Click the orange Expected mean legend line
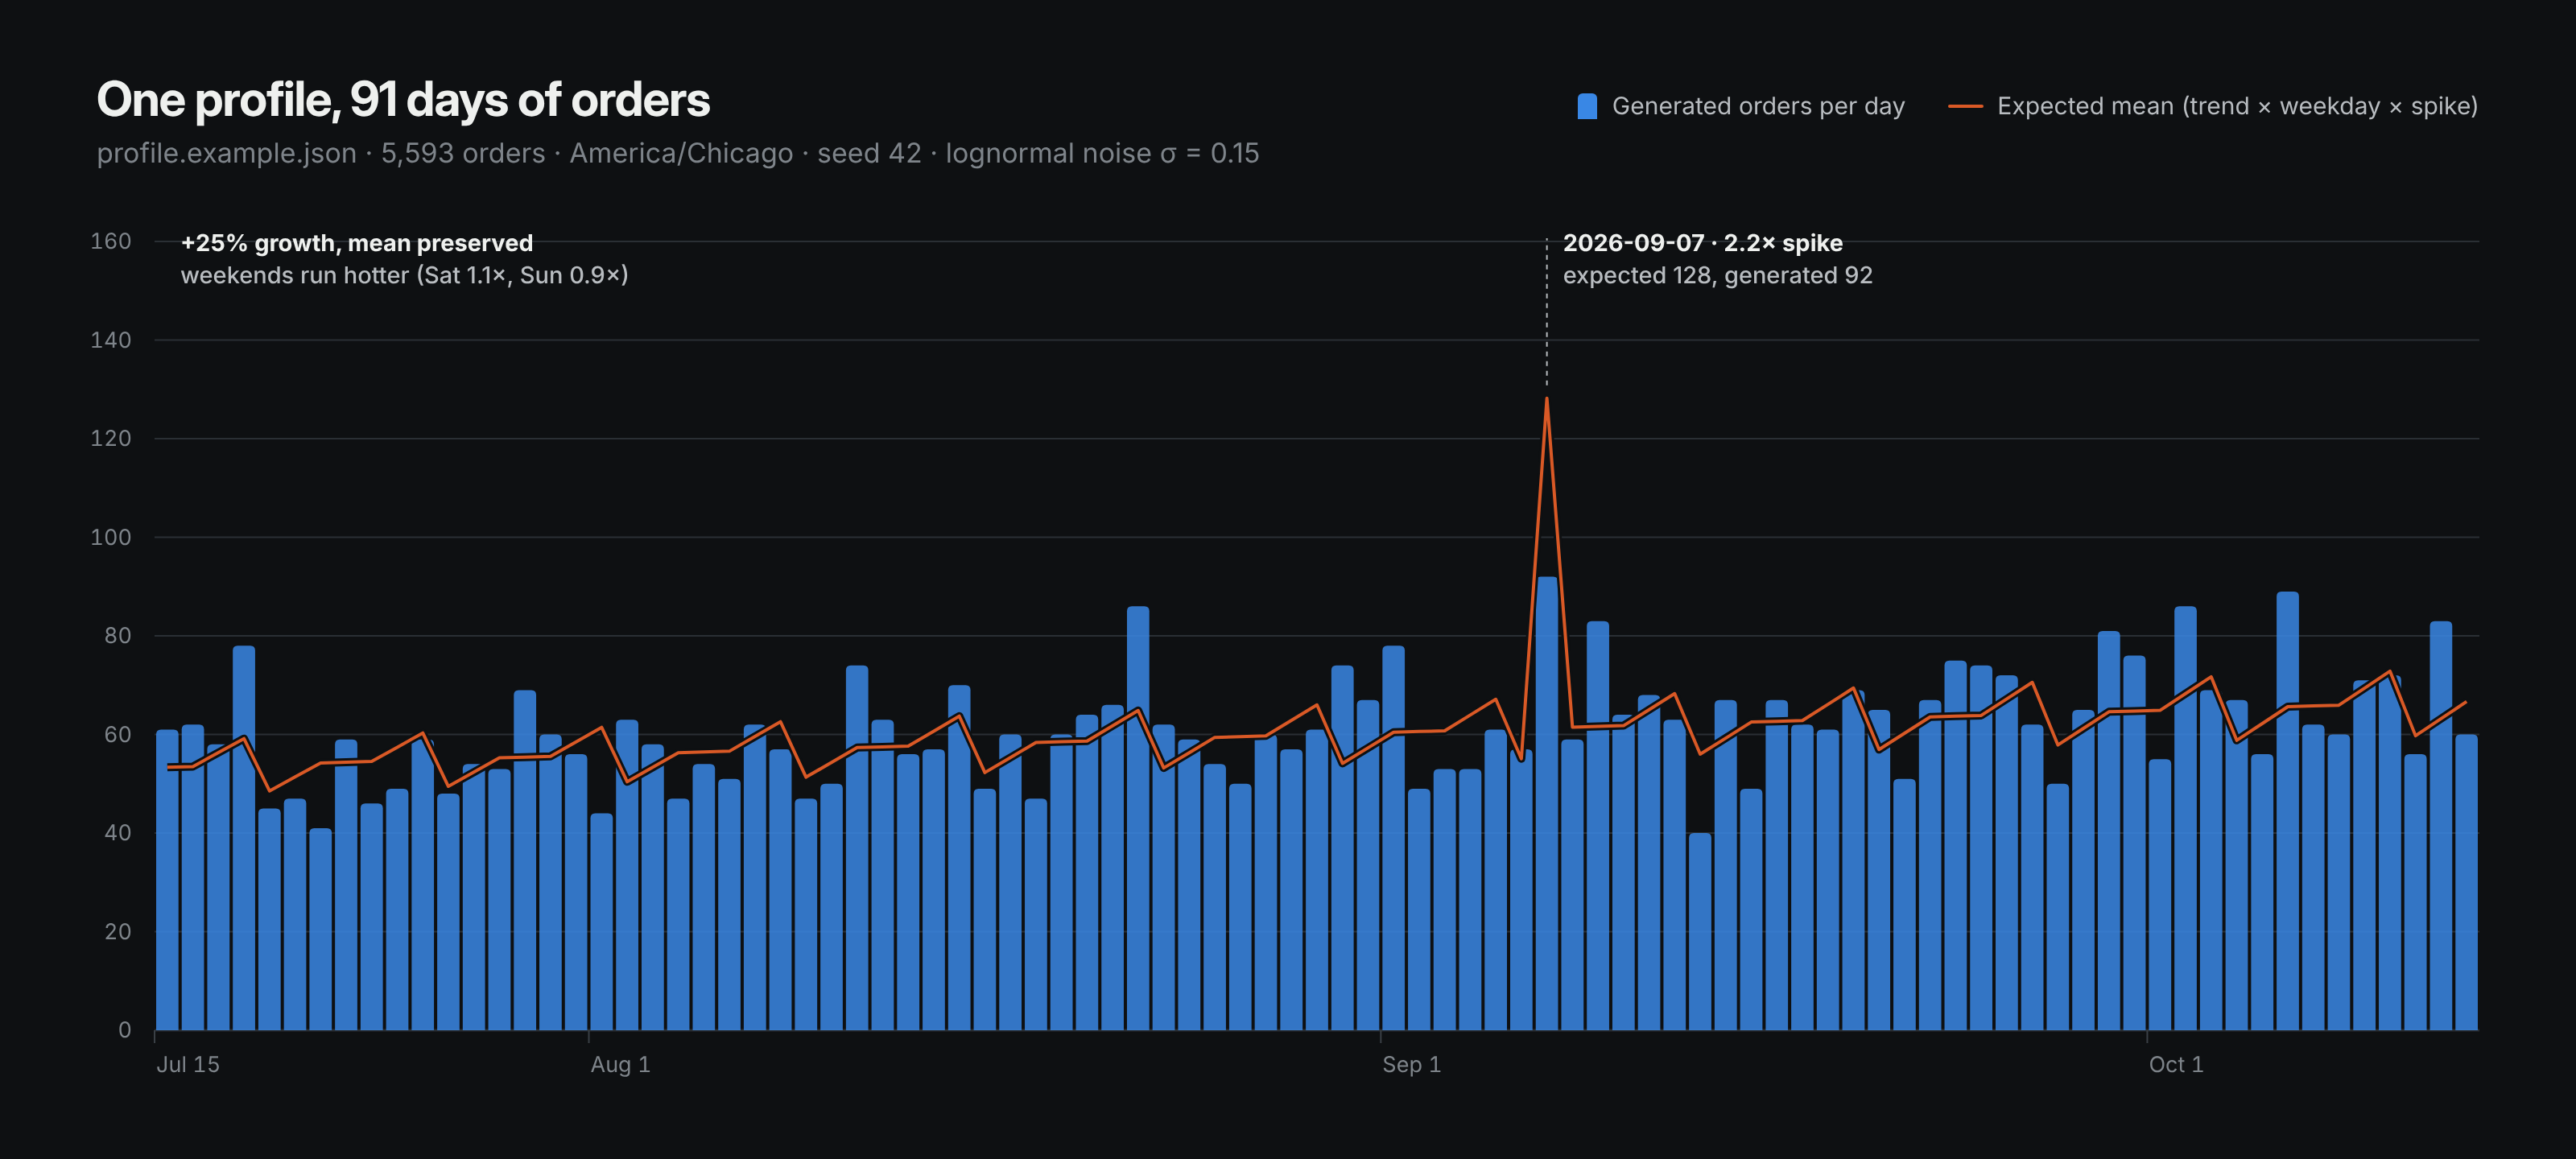 click(x=1964, y=106)
